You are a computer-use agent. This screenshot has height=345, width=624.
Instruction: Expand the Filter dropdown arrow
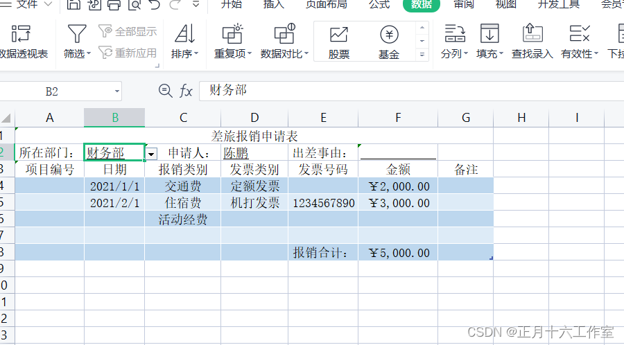(89, 53)
